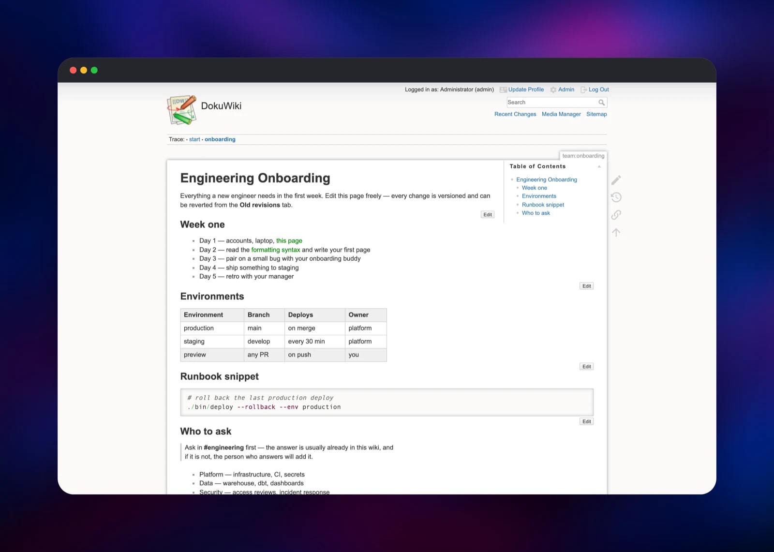This screenshot has height=552, width=774.
Task: Edit the Week one section
Action: click(x=586, y=286)
